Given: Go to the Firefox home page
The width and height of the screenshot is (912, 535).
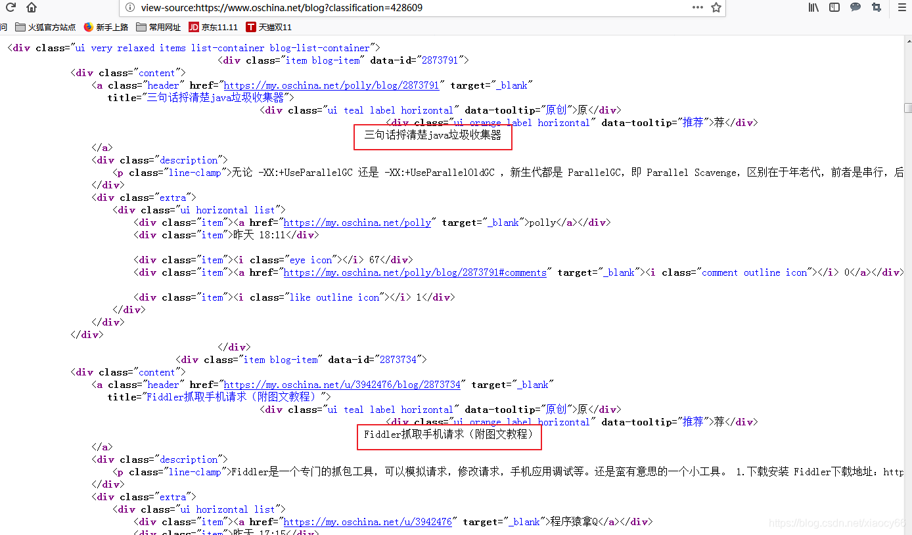Looking at the screenshot, I should click(32, 8).
